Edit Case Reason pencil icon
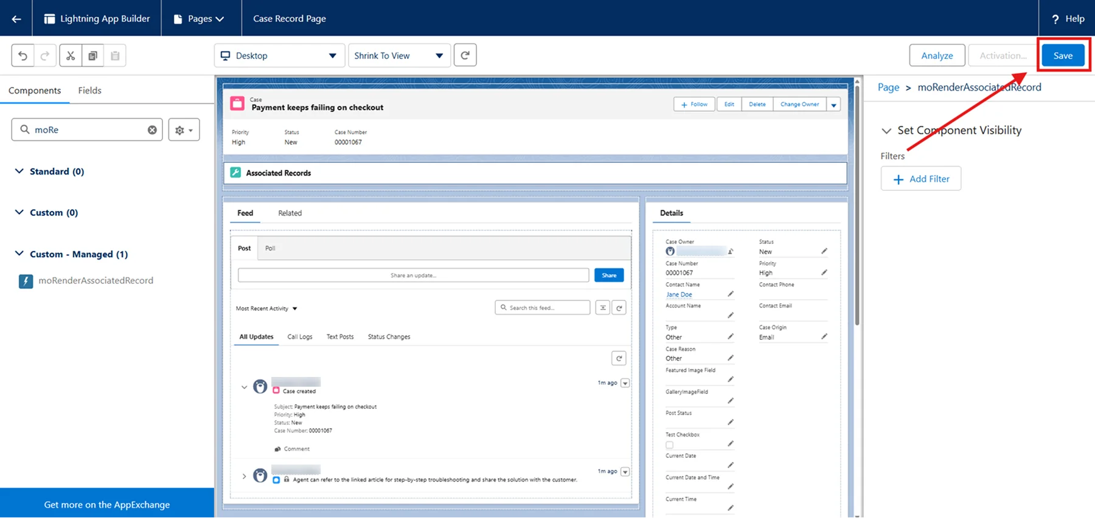 click(731, 358)
